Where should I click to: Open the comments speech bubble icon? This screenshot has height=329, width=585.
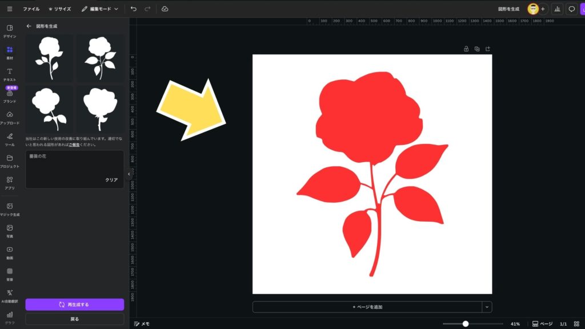(571, 9)
